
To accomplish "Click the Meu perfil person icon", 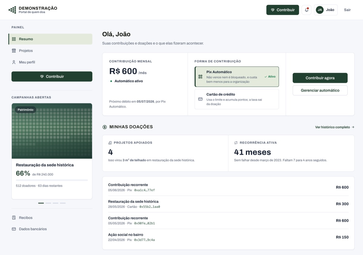I will [14, 62].
